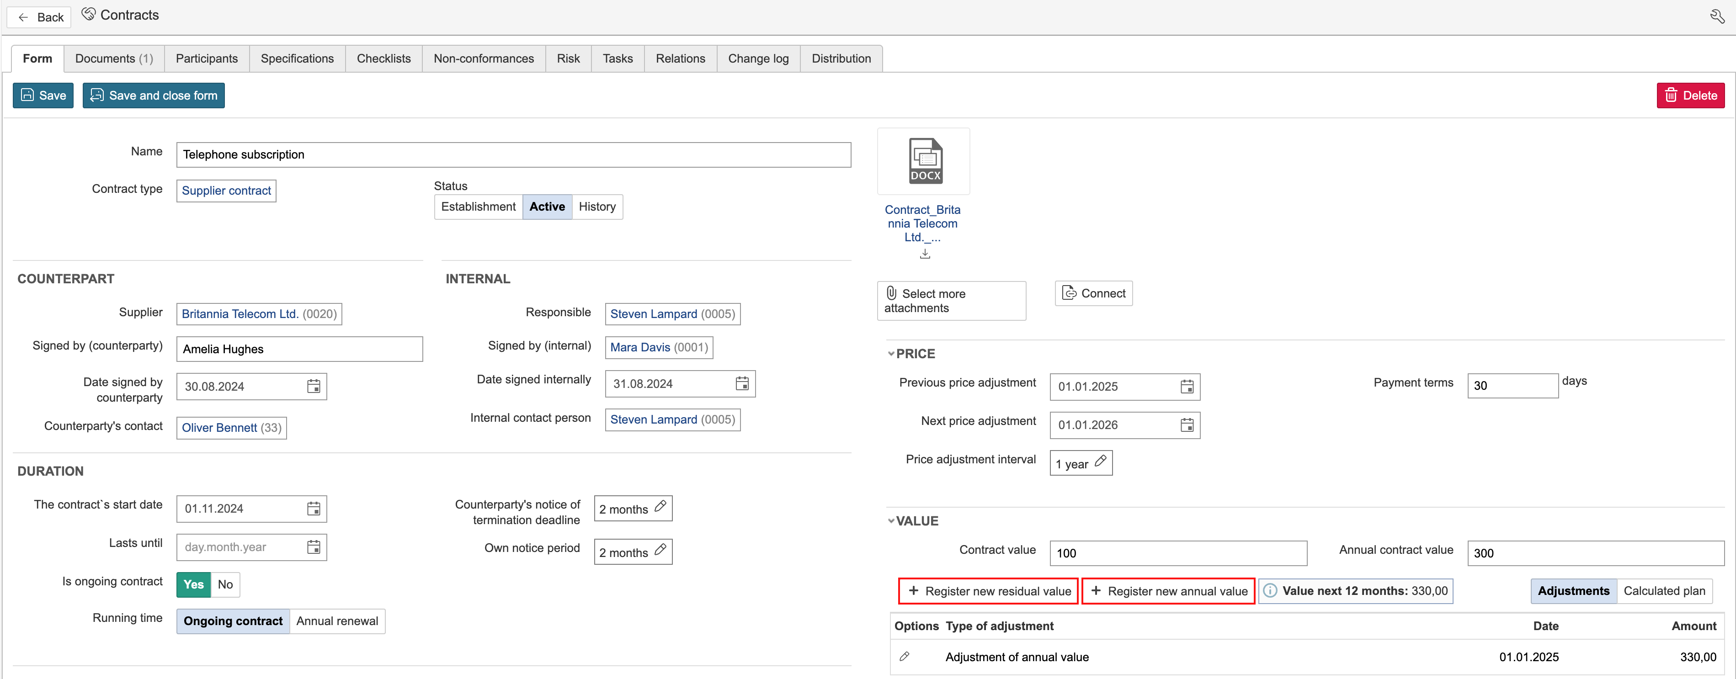Open the Risk tab
The width and height of the screenshot is (1736, 679).
[568, 58]
